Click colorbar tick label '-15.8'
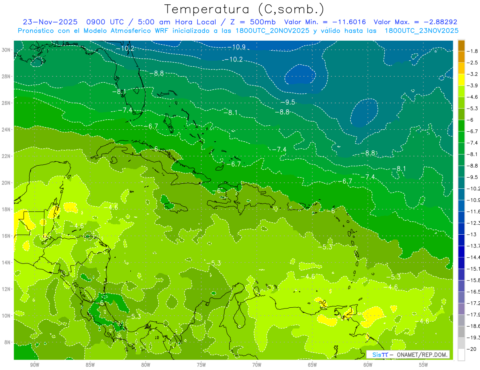Viewport: 480px width, 370px height. pyautogui.click(x=472, y=280)
